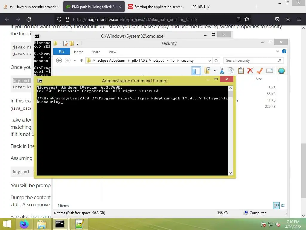The width and height of the screenshot is (306, 230).
Task: Click the muted volume icon in system tray
Action: (278, 224)
